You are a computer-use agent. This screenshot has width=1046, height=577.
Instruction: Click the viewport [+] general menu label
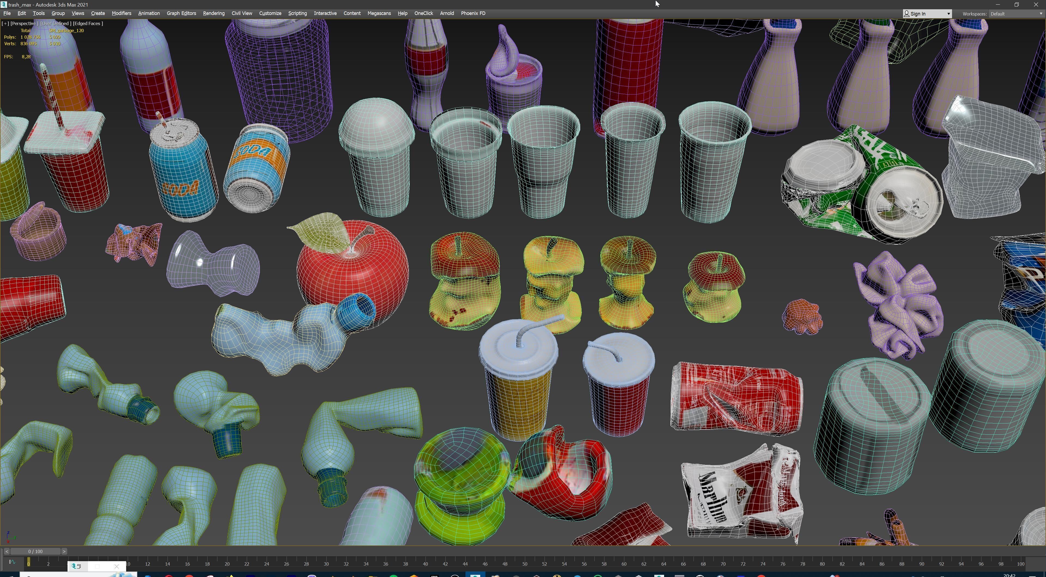pyautogui.click(x=5, y=23)
